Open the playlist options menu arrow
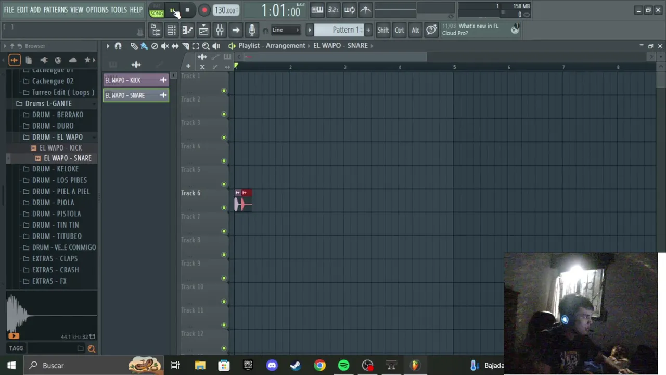Screen dimensions: 666x375 [108, 46]
